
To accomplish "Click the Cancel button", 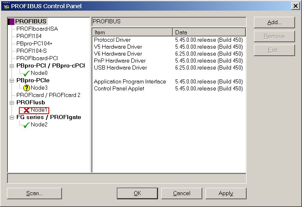I will [182, 193].
